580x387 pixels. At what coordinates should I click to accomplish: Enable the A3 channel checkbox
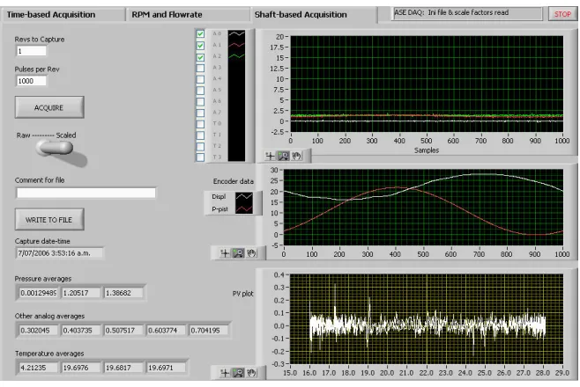(x=200, y=68)
